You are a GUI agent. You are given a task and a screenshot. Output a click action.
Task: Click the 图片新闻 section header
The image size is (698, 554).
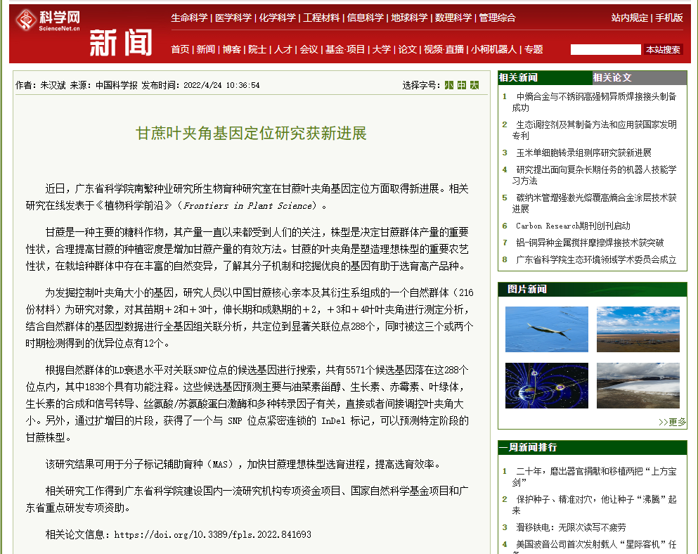click(592, 290)
